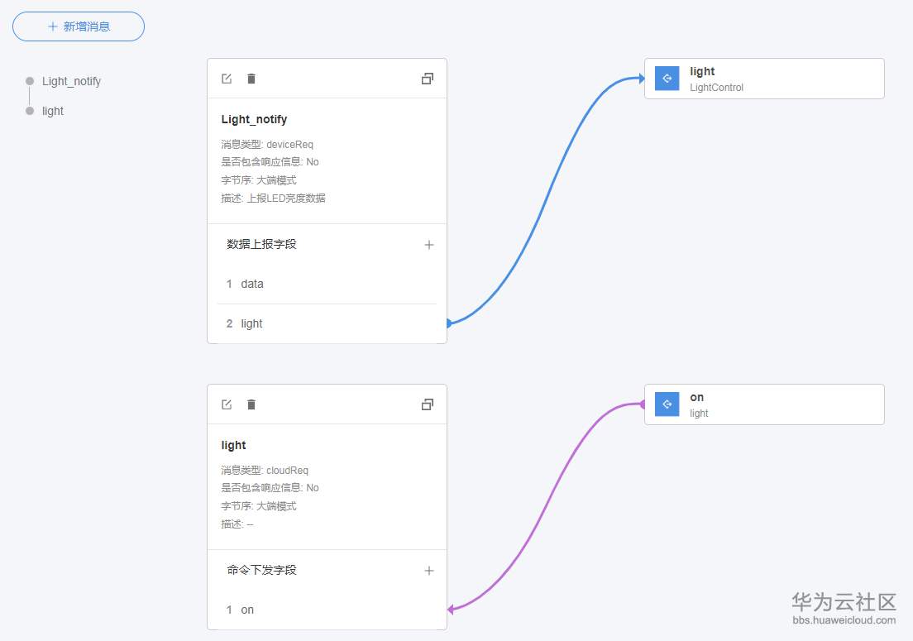Delete the Light_notify message card

[x=251, y=79]
